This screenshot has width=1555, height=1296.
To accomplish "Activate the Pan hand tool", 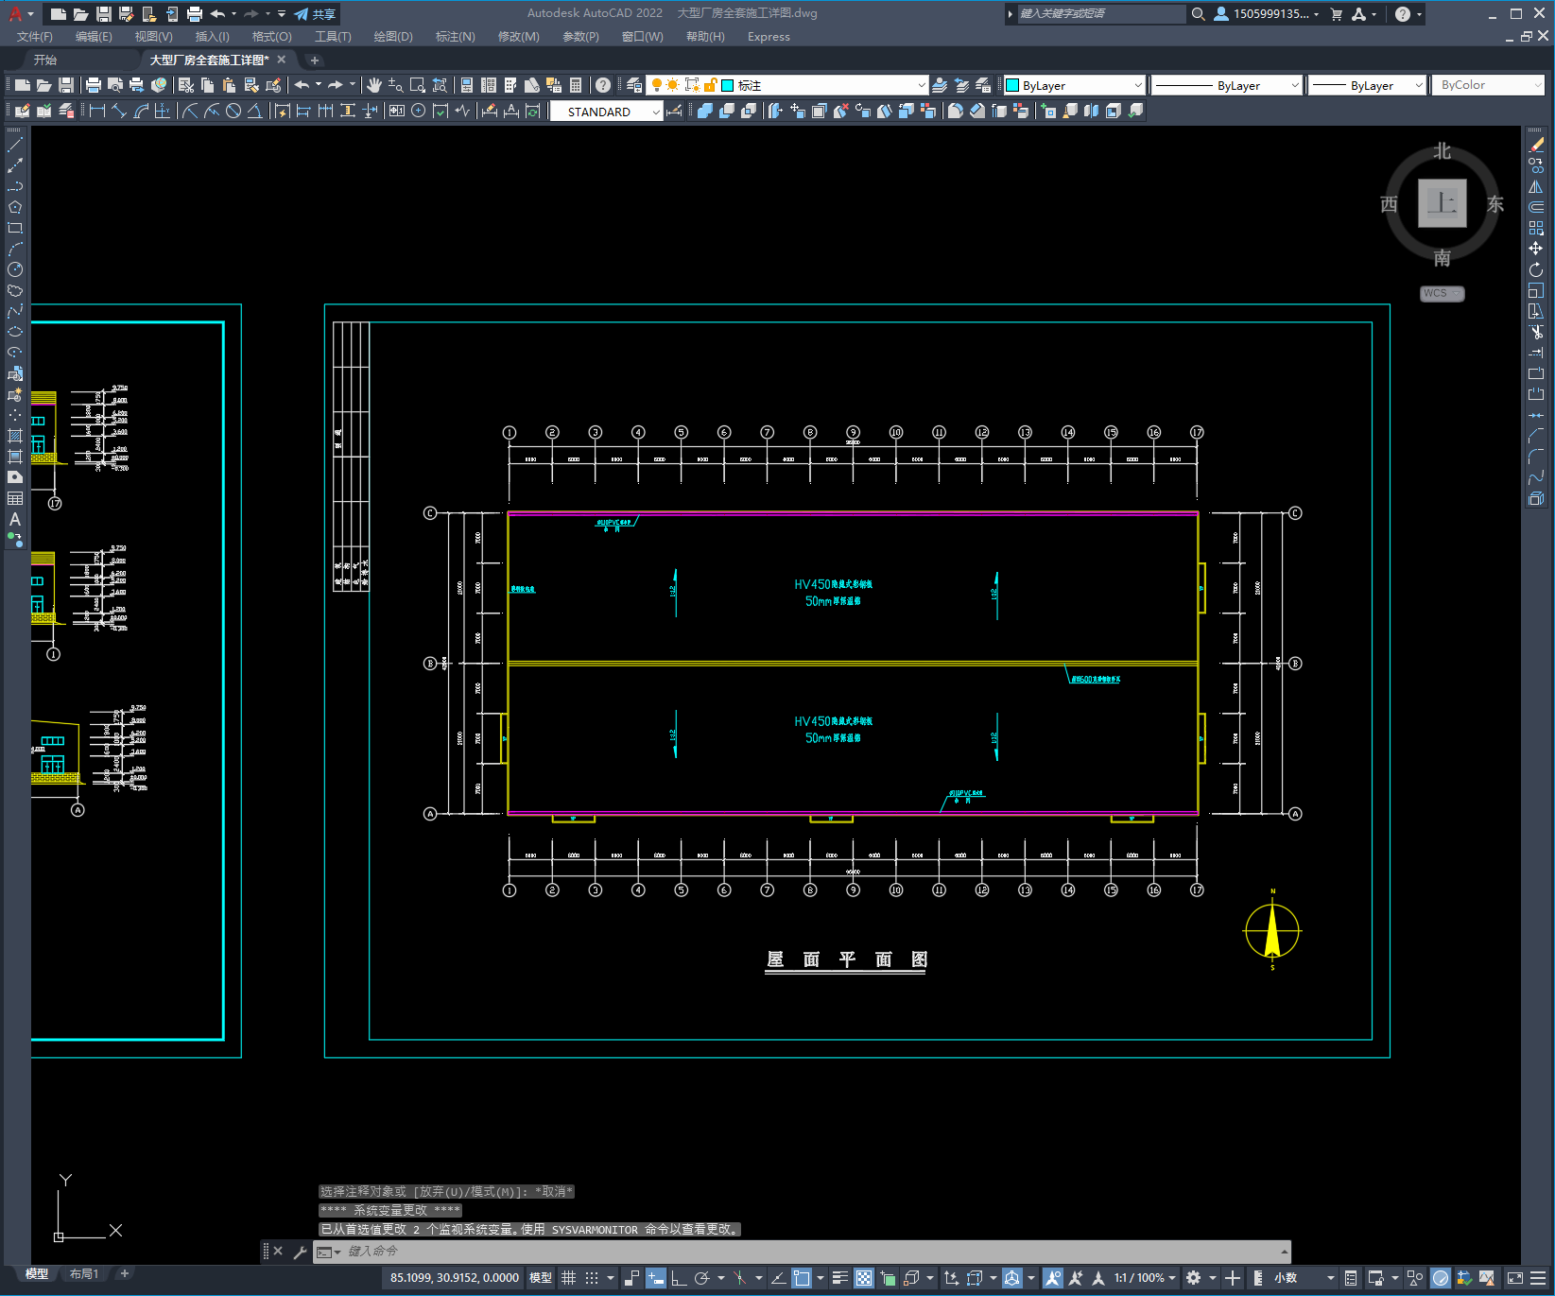I will [374, 85].
